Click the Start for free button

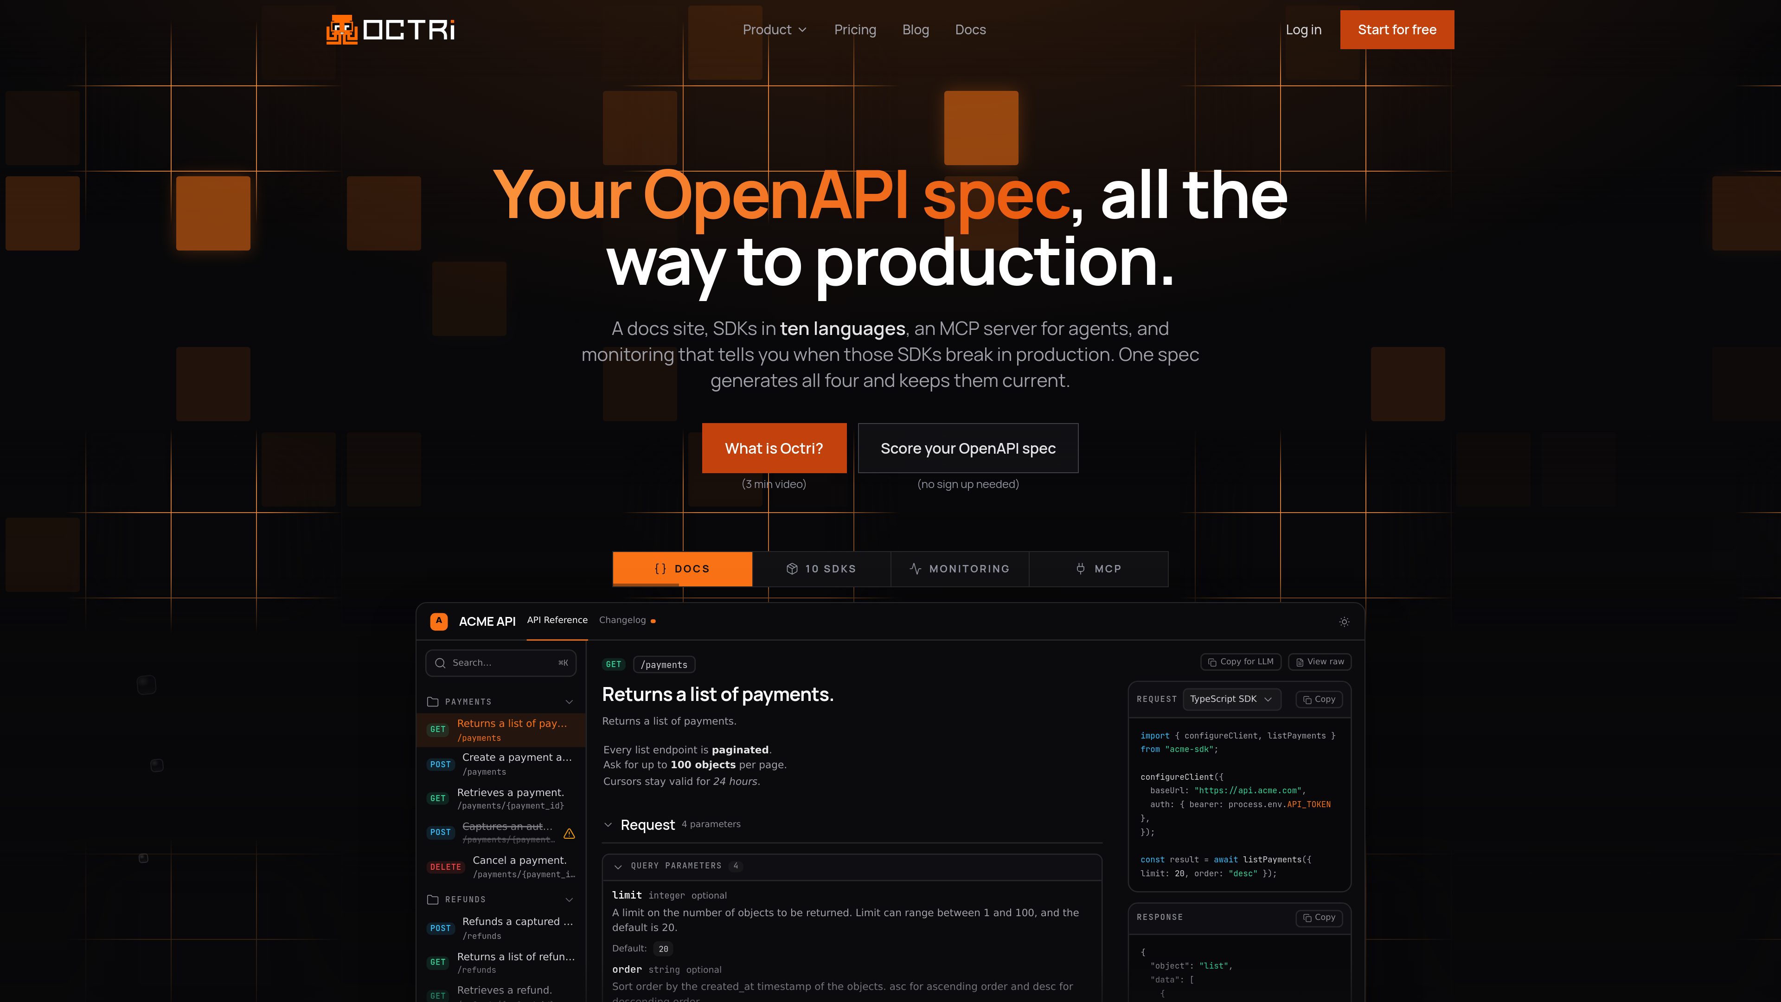pos(1397,30)
